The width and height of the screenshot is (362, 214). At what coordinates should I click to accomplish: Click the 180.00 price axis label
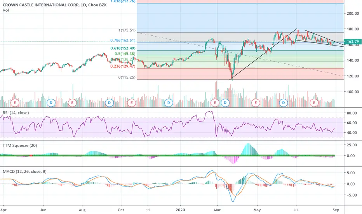[353, 29]
